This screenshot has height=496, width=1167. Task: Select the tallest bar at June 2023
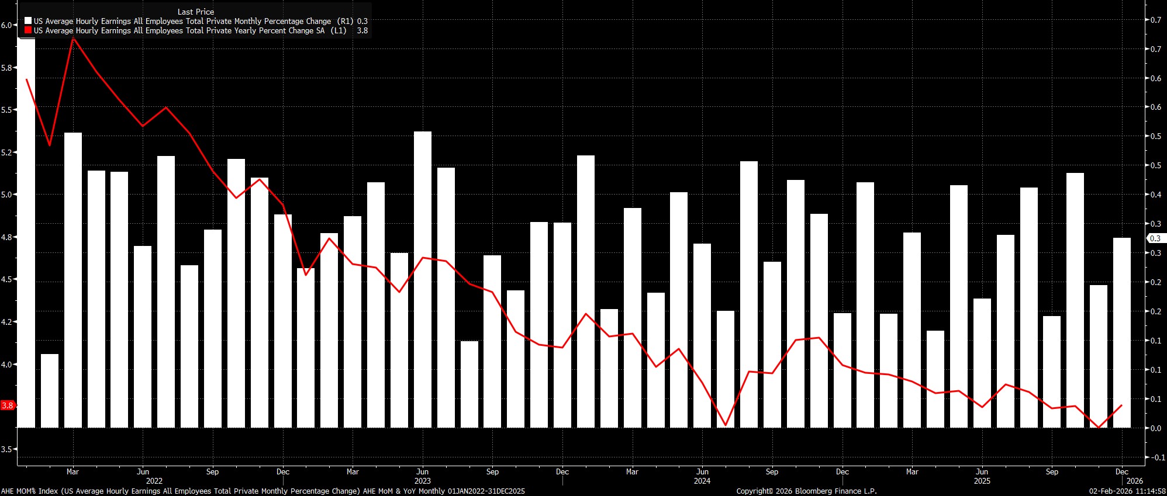click(x=422, y=279)
